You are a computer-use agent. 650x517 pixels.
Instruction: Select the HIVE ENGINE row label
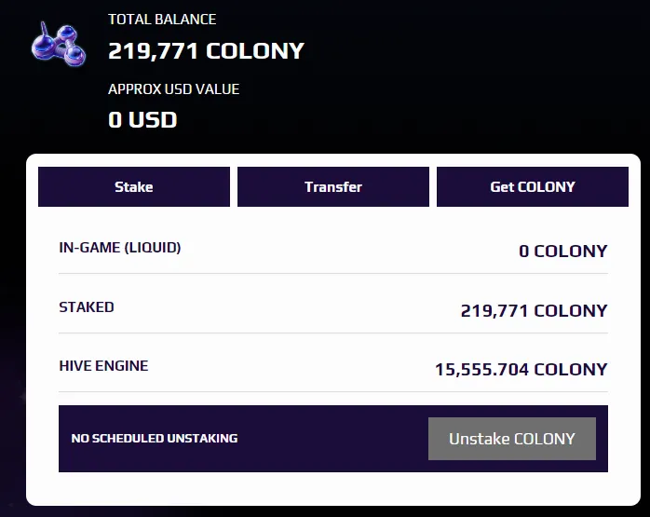103,366
